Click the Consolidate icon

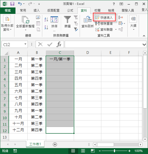121,18
